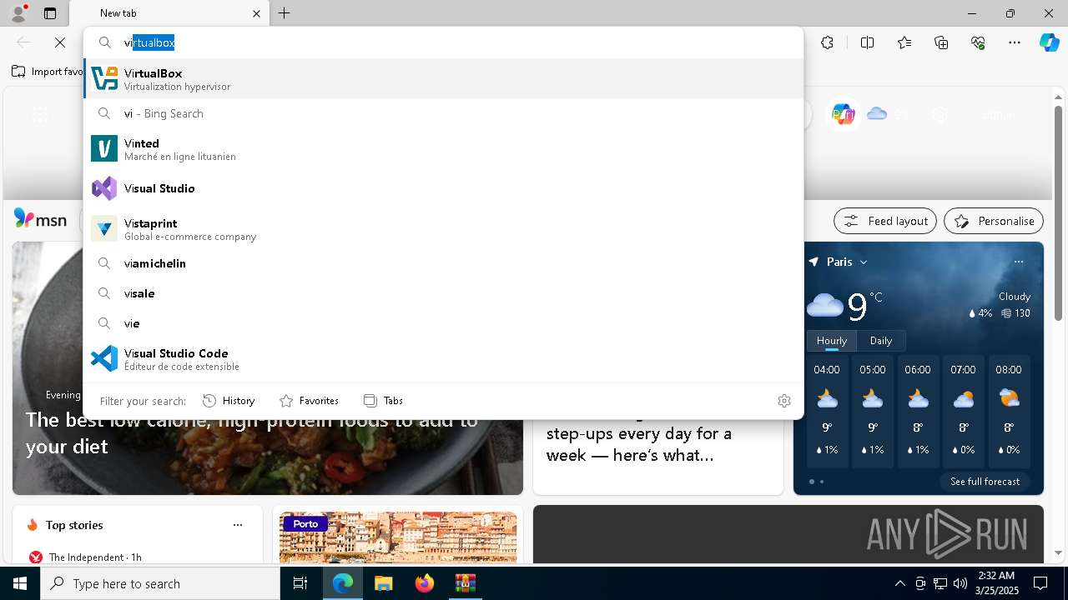Click the stop loading X button
The width and height of the screenshot is (1068, 600).
[60, 42]
